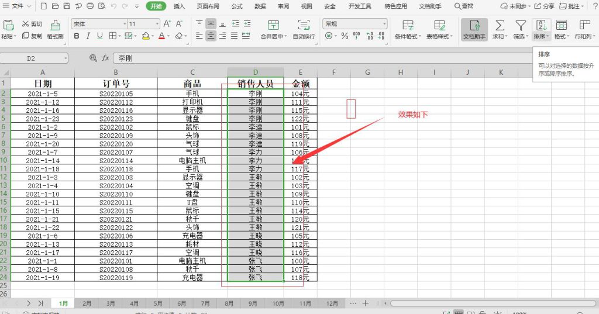
Task: Click the 查找 search button
Action: pos(464,6)
